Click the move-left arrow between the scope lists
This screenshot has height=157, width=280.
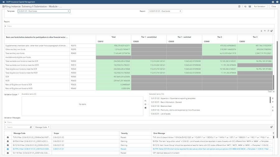145,104
